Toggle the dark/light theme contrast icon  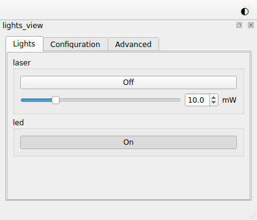click(245, 12)
